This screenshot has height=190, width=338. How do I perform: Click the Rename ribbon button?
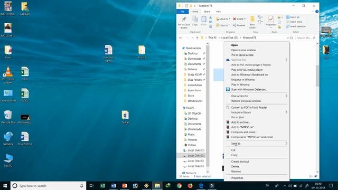(239, 25)
